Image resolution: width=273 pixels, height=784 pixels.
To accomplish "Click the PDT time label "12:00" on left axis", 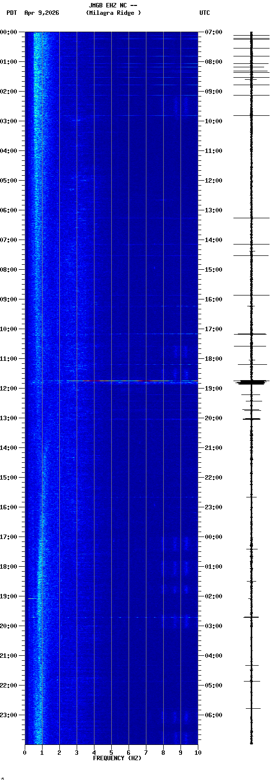I will pos(8,389).
